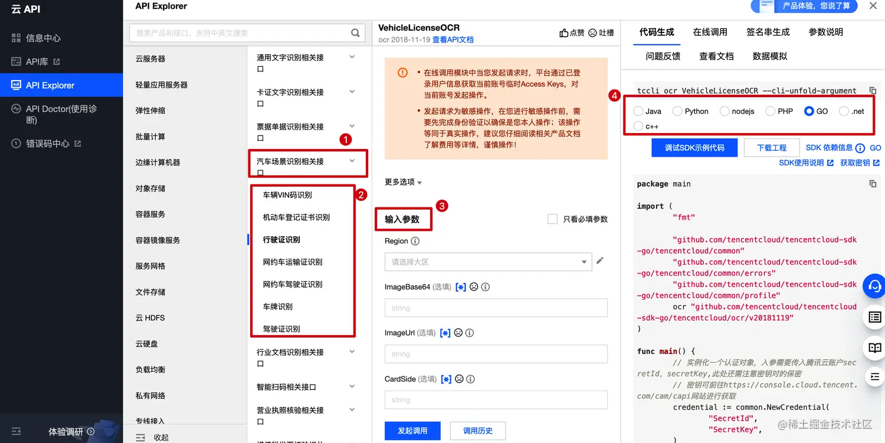Image resolution: width=885 pixels, height=443 pixels.
Task: Click CardSide info icon
Action: pos(470,379)
